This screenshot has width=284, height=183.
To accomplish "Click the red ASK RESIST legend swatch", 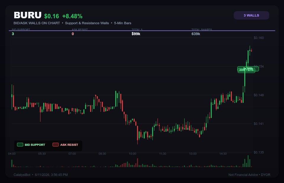I will coord(56,145).
